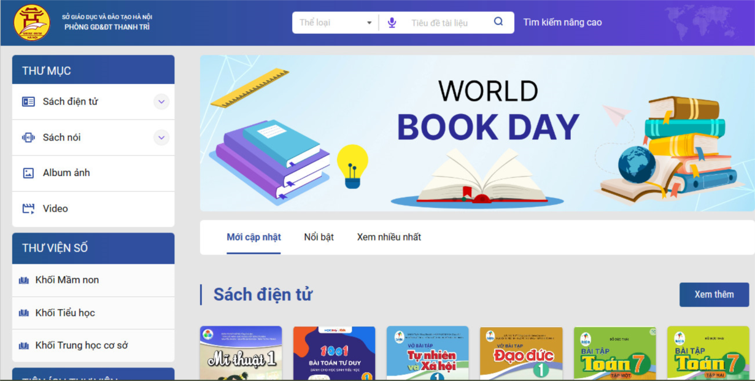Expand the Sách nói category chevron
755x381 pixels.
pos(161,137)
